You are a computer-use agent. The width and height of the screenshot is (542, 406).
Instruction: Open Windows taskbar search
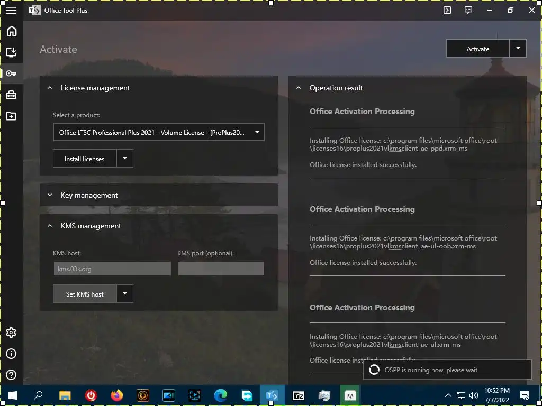pos(38,395)
